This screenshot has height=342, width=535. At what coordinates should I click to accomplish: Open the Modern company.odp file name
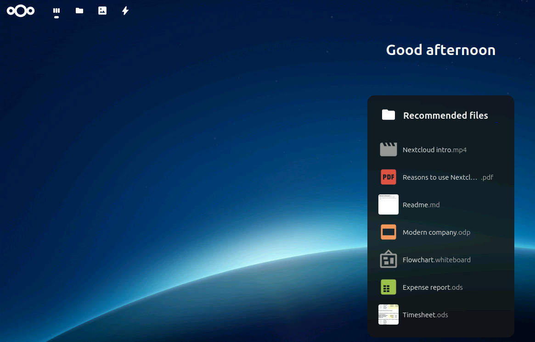pyautogui.click(x=436, y=232)
